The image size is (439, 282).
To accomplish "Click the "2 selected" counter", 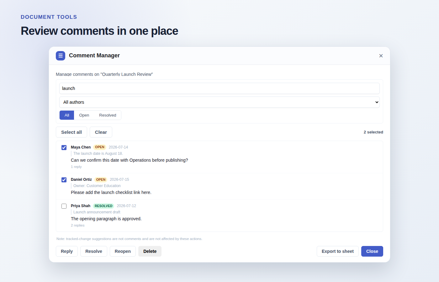I will coord(373,132).
